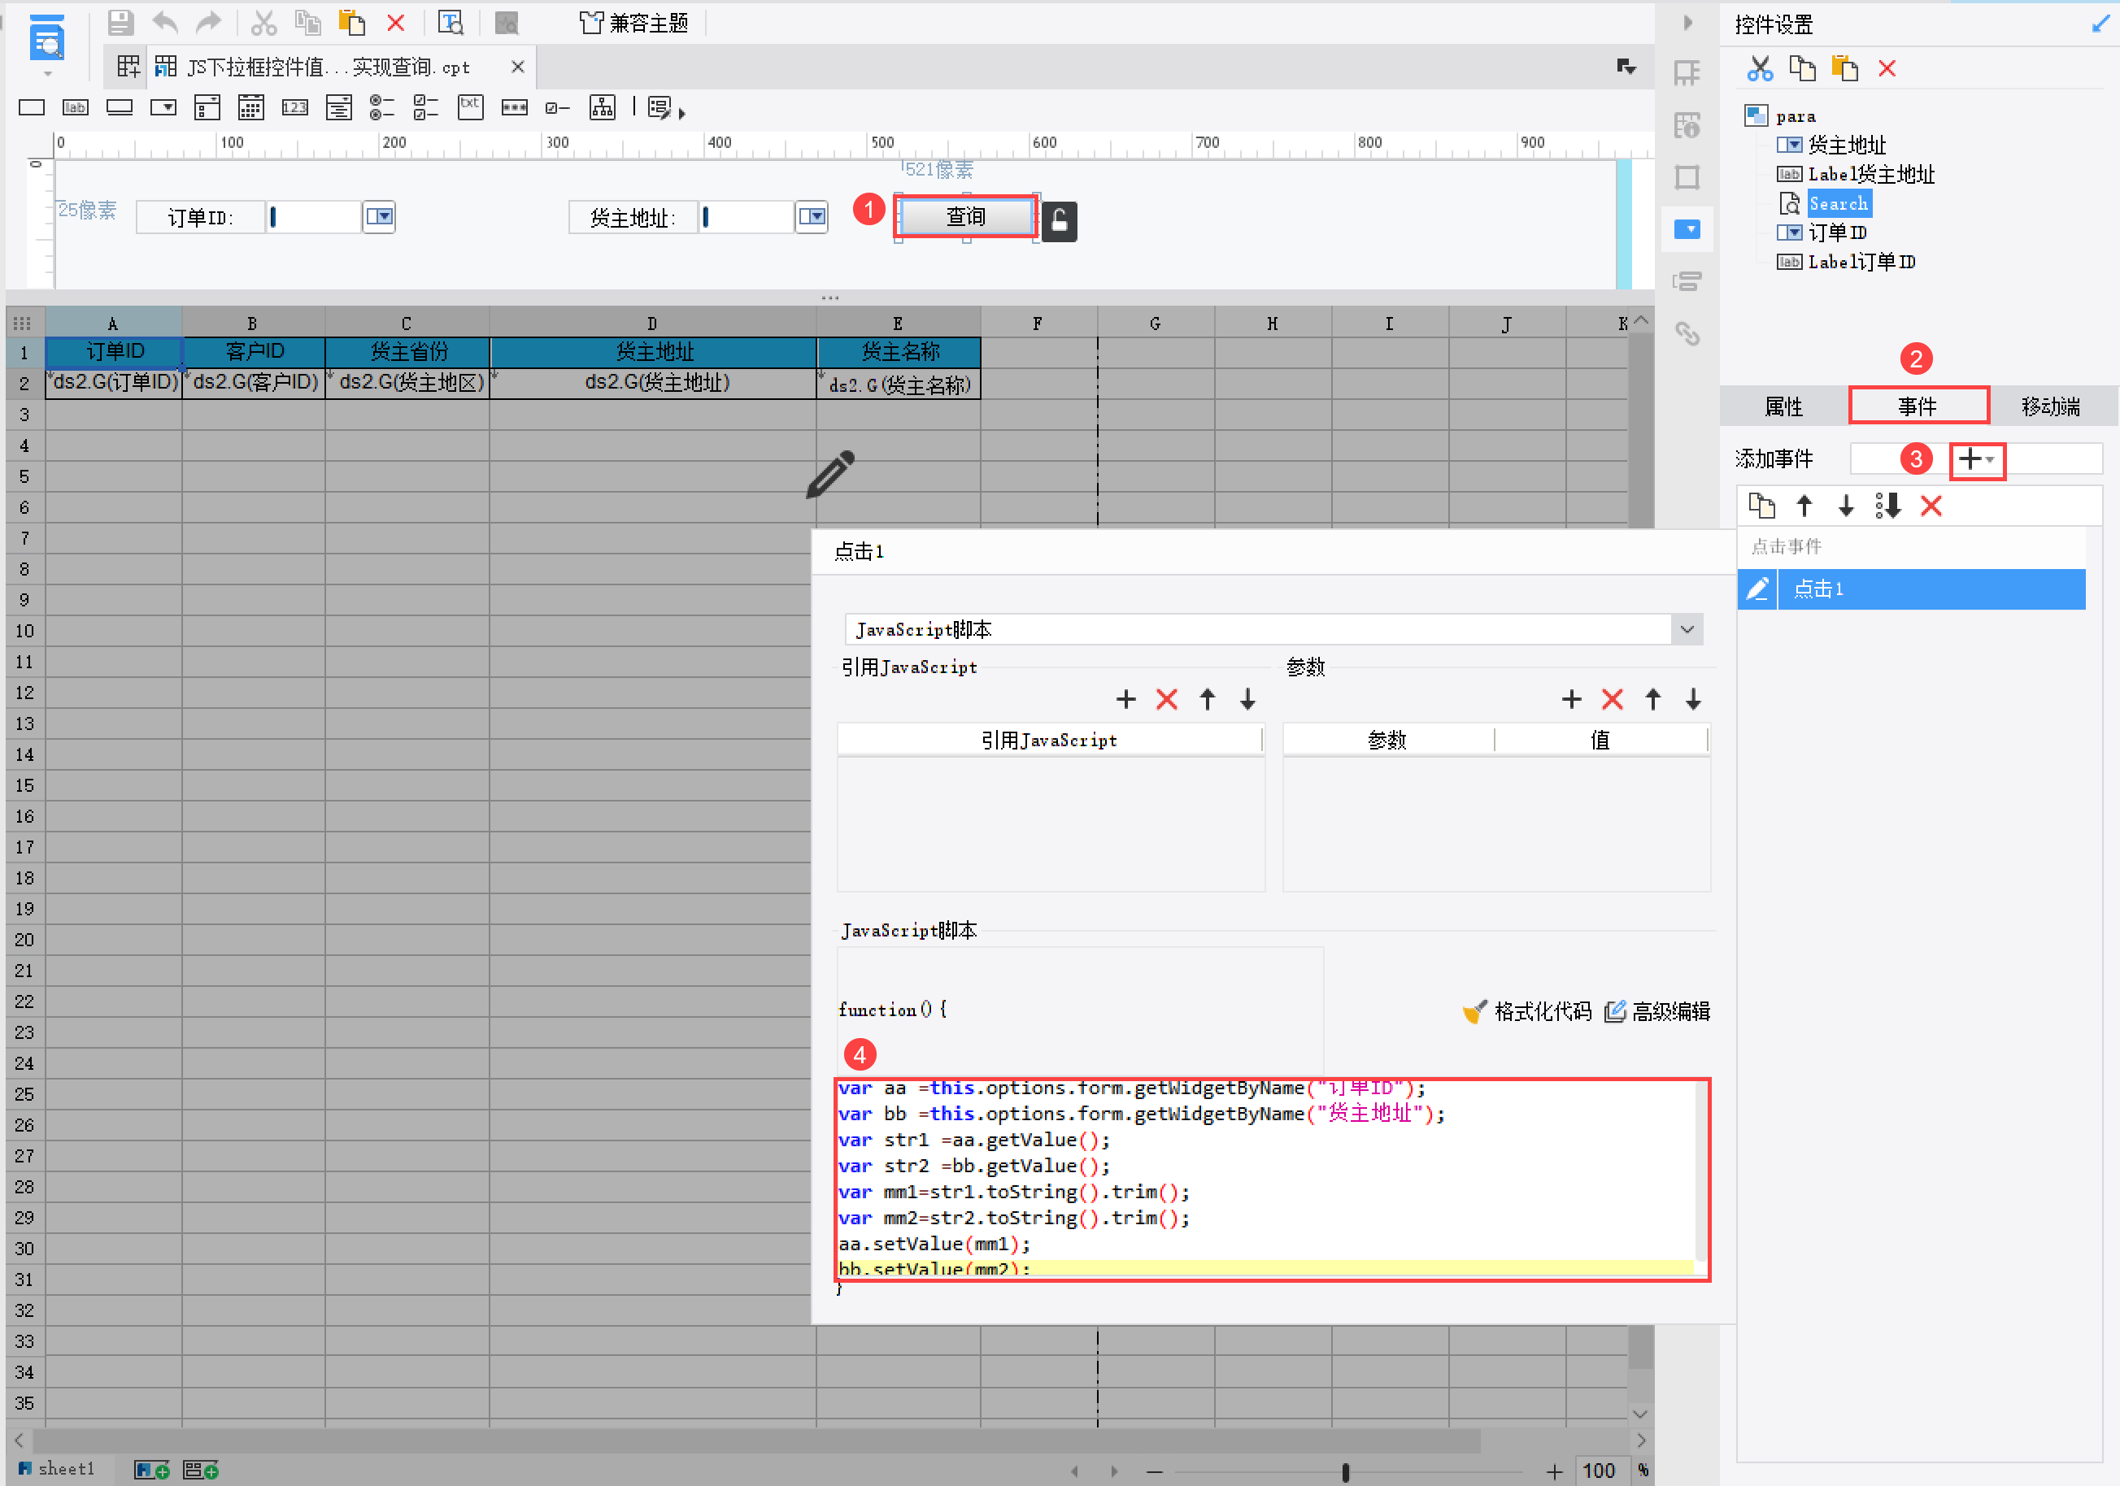Click the red delete X in events toolbar

(x=1931, y=506)
